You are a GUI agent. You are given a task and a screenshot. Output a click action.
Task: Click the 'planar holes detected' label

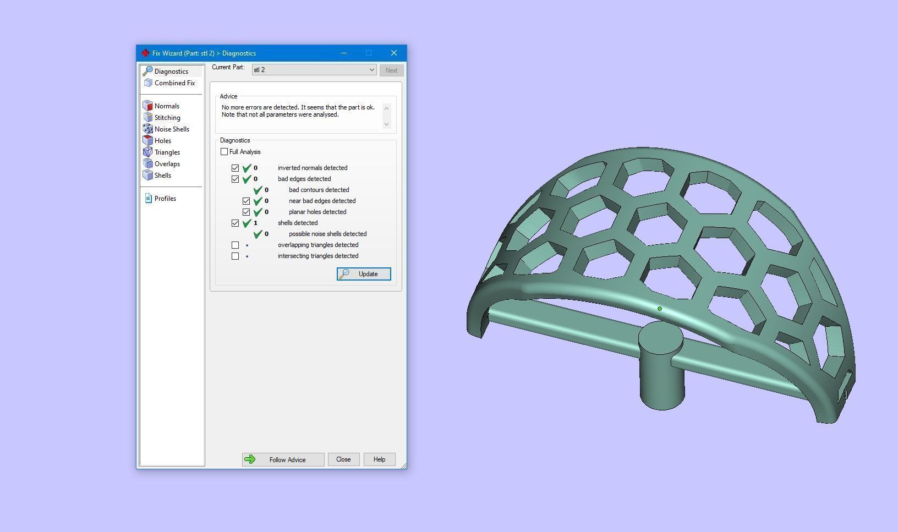317,212
